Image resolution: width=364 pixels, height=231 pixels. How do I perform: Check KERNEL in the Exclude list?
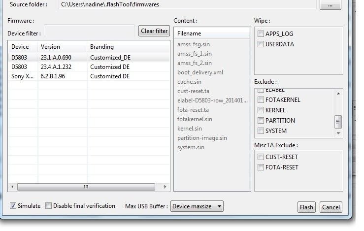click(261, 110)
